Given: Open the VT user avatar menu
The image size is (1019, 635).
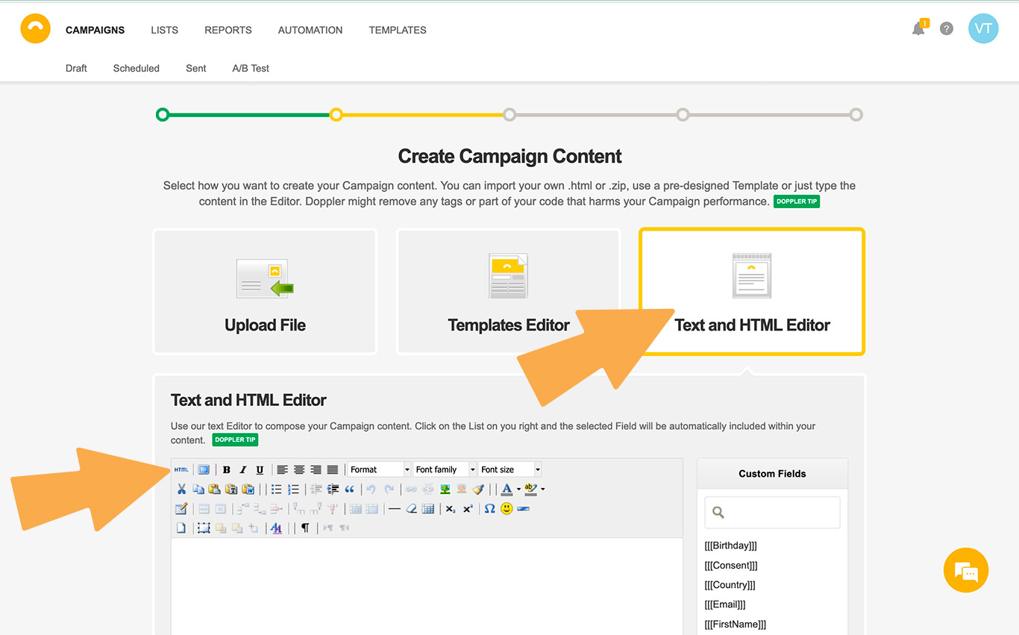Looking at the screenshot, I should [x=983, y=29].
